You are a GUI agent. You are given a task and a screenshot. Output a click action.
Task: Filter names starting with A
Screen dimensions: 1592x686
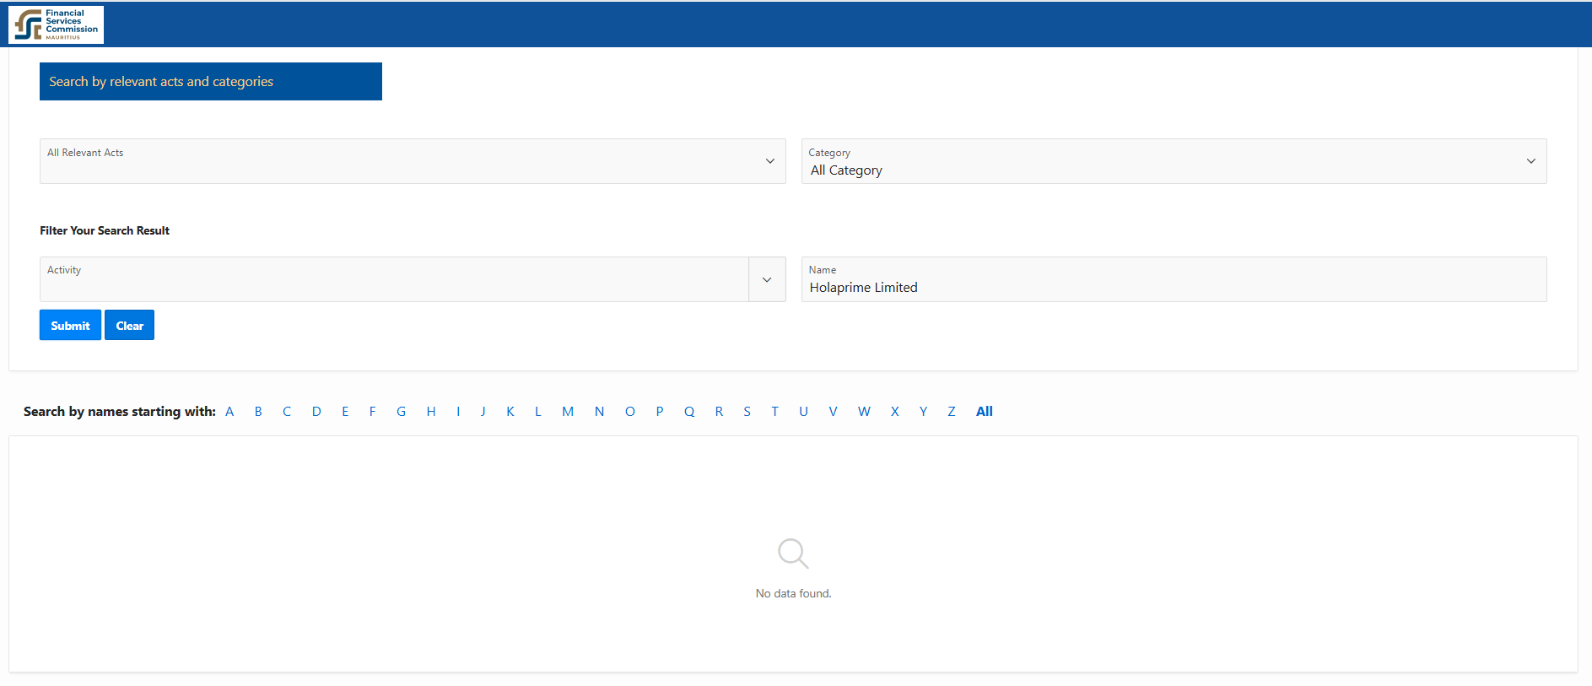tap(229, 412)
